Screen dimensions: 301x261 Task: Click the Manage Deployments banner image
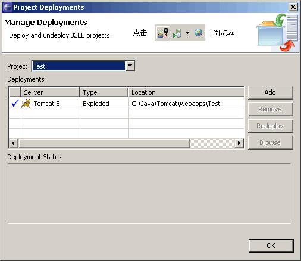coord(277,32)
